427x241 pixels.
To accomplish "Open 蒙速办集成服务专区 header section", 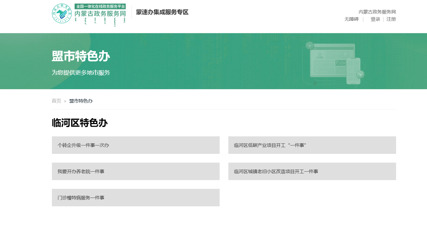I will (x=162, y=12).
